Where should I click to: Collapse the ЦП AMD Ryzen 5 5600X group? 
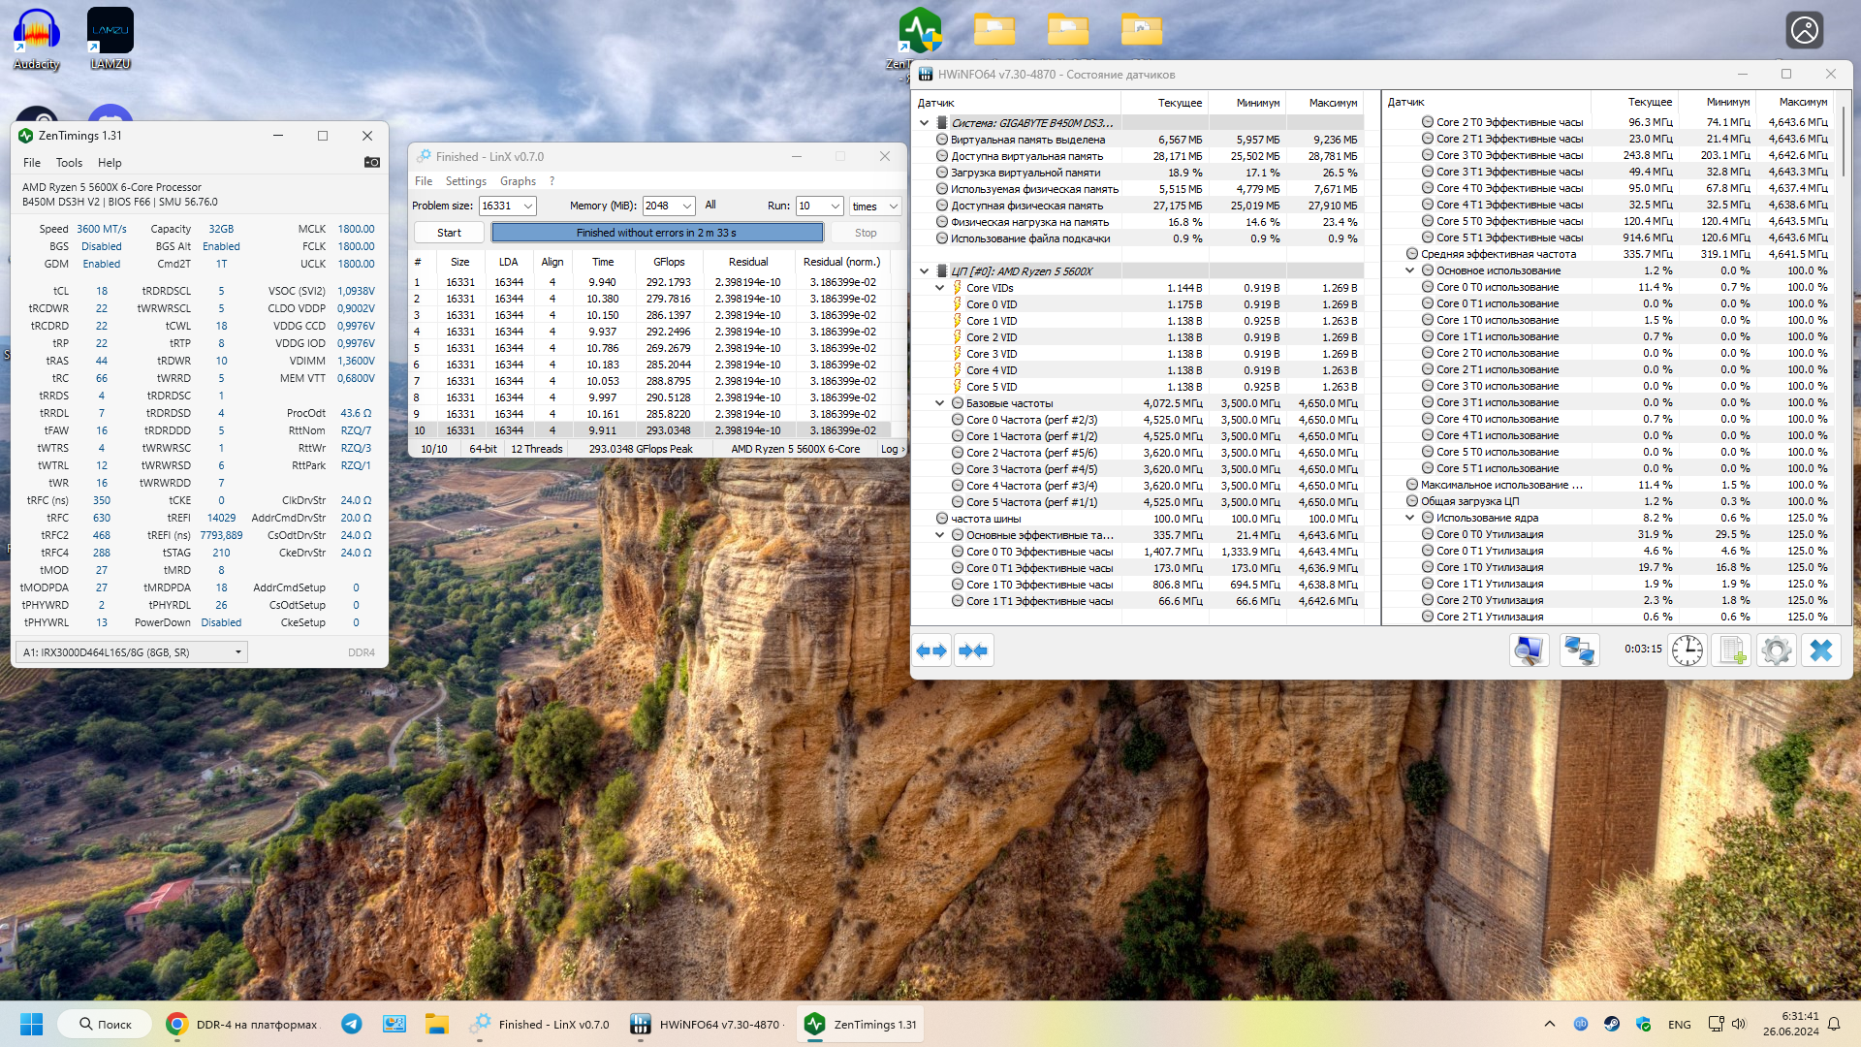coord(924,271)
